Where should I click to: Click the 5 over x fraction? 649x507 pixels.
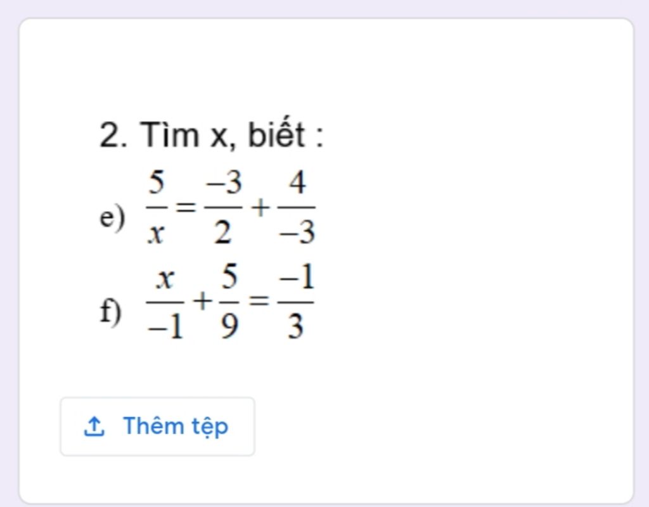click(x=157, y=207)
